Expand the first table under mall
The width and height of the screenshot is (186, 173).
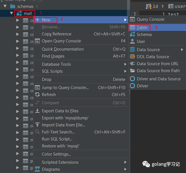tap(18, 20)
